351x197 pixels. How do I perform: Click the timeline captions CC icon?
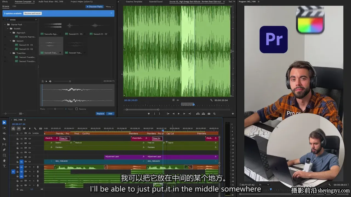click(x=41, y=128)
